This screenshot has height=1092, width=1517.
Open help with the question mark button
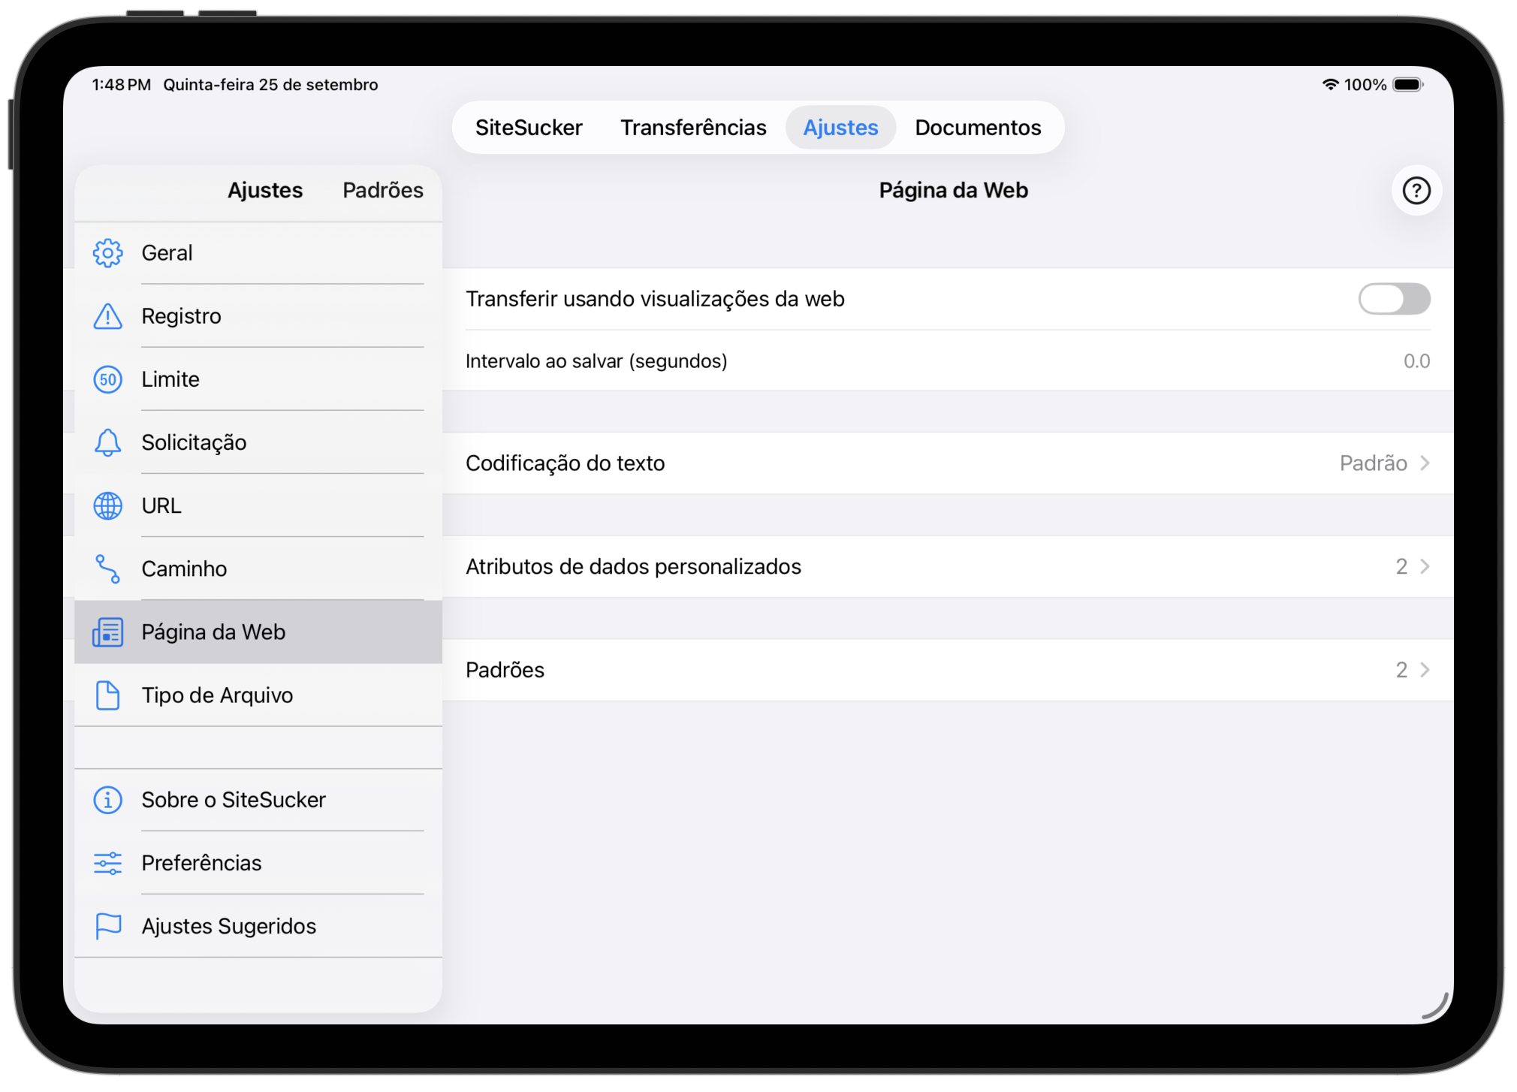tap(1416, 191)
